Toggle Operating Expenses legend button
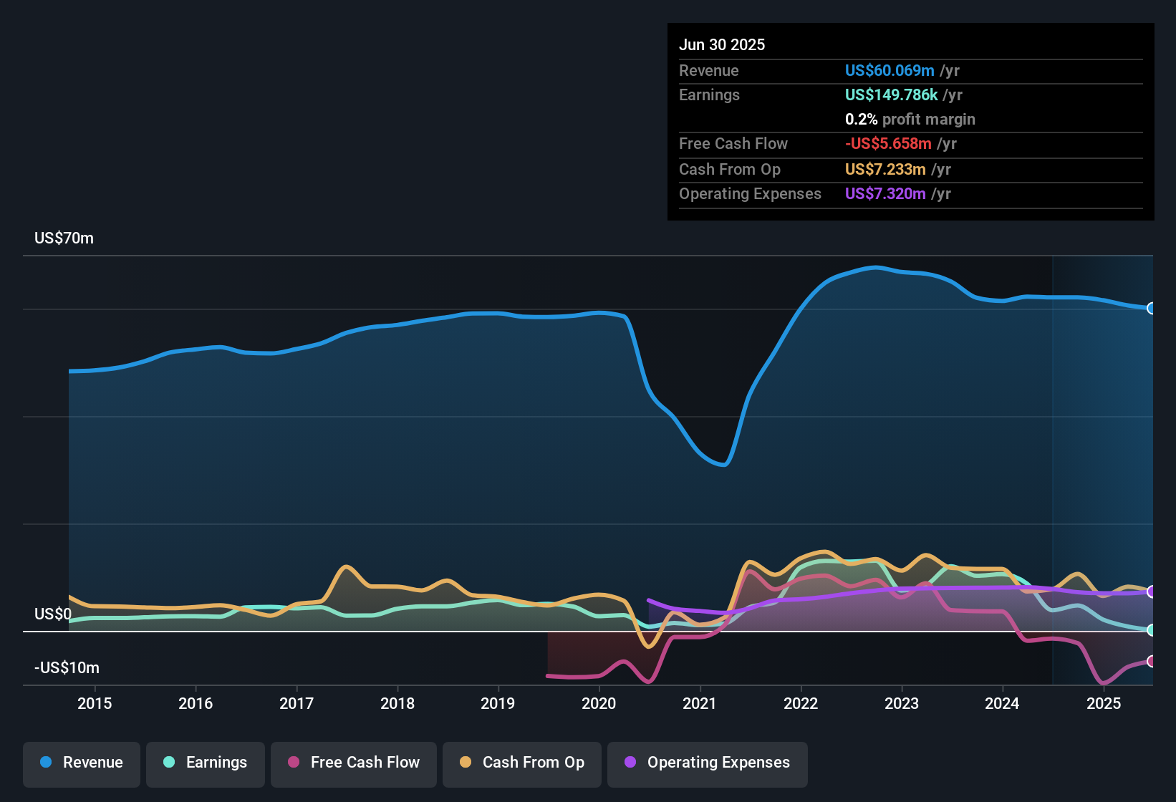This screenshot has width=1176, height=802. click(x=708, y=763)
